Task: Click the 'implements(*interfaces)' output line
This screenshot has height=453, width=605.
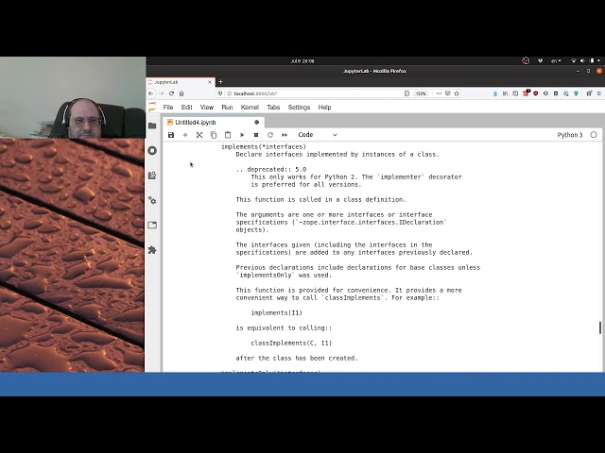Action: tap(264, 147)
